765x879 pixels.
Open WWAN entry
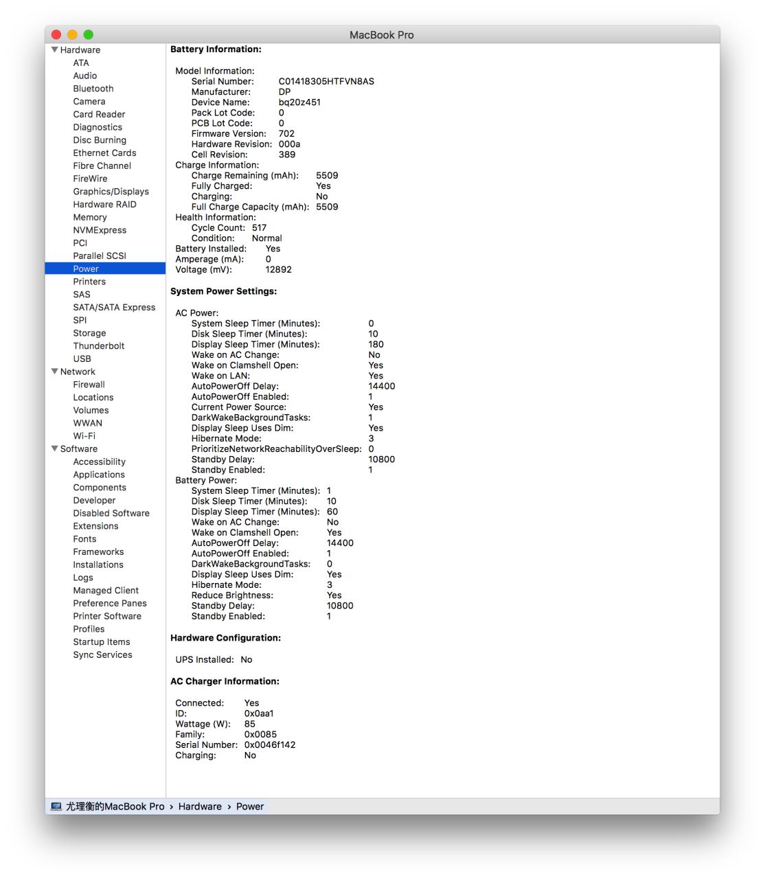tap(87, 423)
